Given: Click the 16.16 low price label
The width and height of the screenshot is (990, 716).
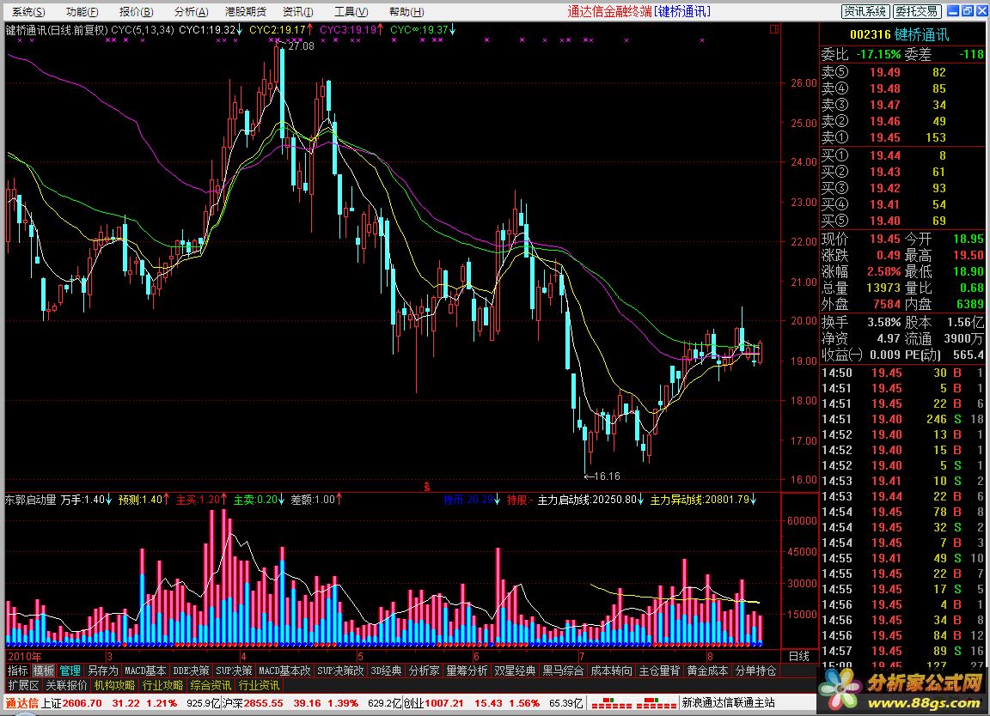Looking at the screenshot, I should tap(608, 476).
